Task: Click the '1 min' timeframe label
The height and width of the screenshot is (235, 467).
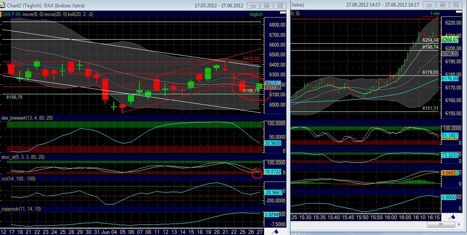Action: [434, 13]
